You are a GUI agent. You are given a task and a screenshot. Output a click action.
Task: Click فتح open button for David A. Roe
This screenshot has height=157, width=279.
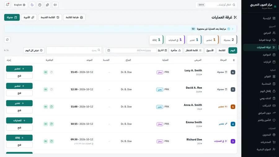pos(19,93)
